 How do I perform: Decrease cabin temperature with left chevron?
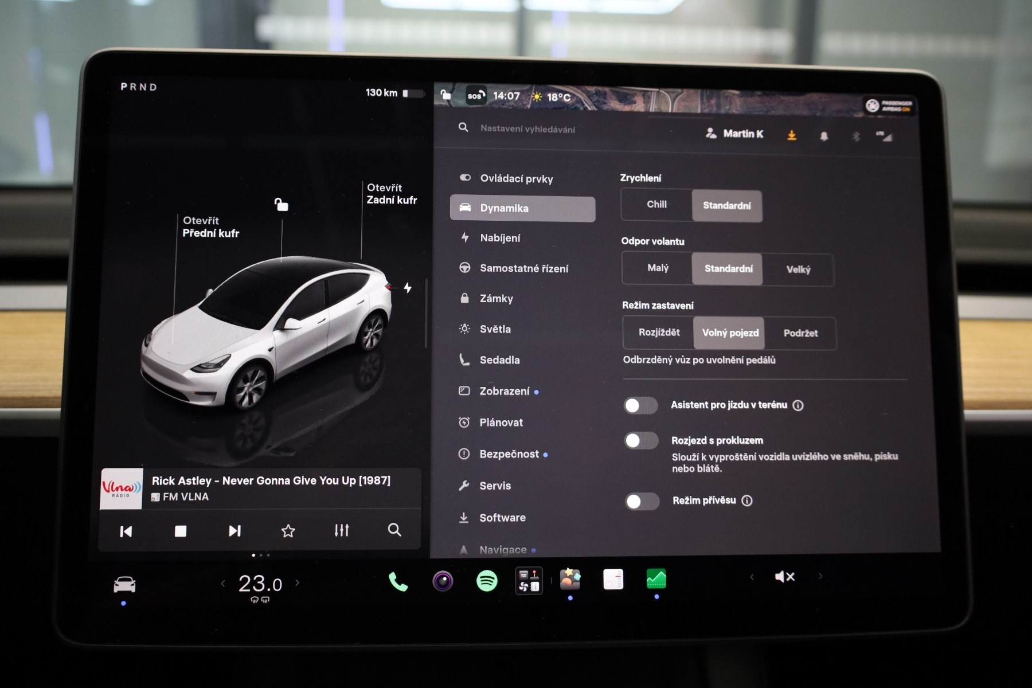pyautogui.click(x=223, y=584)
